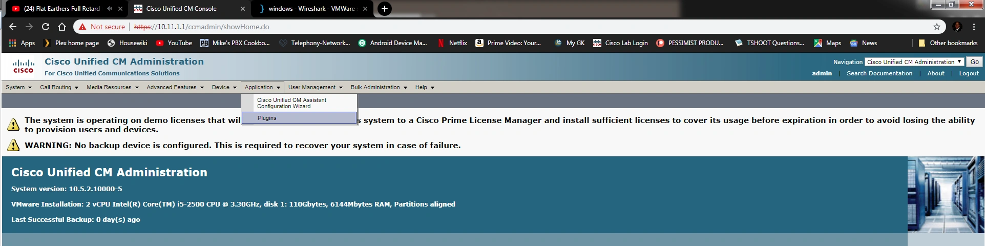
Task: Open the YouTube bookmark
Action: tap(174, 43)
